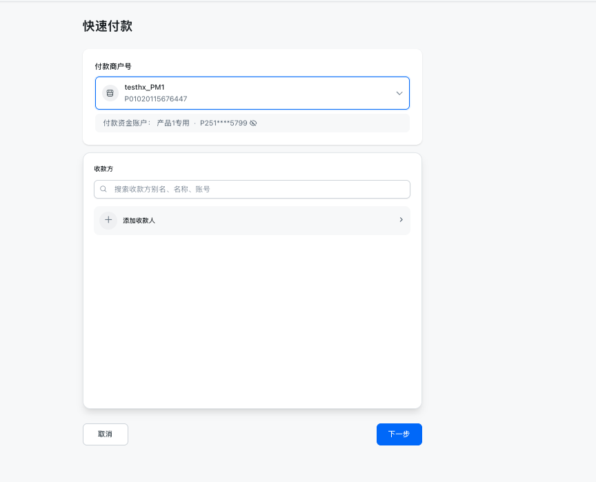Click the 产品1专用 account name

point(173,123)
